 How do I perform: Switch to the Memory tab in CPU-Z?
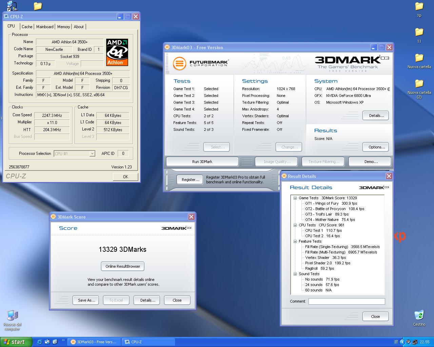pos(63,27)
